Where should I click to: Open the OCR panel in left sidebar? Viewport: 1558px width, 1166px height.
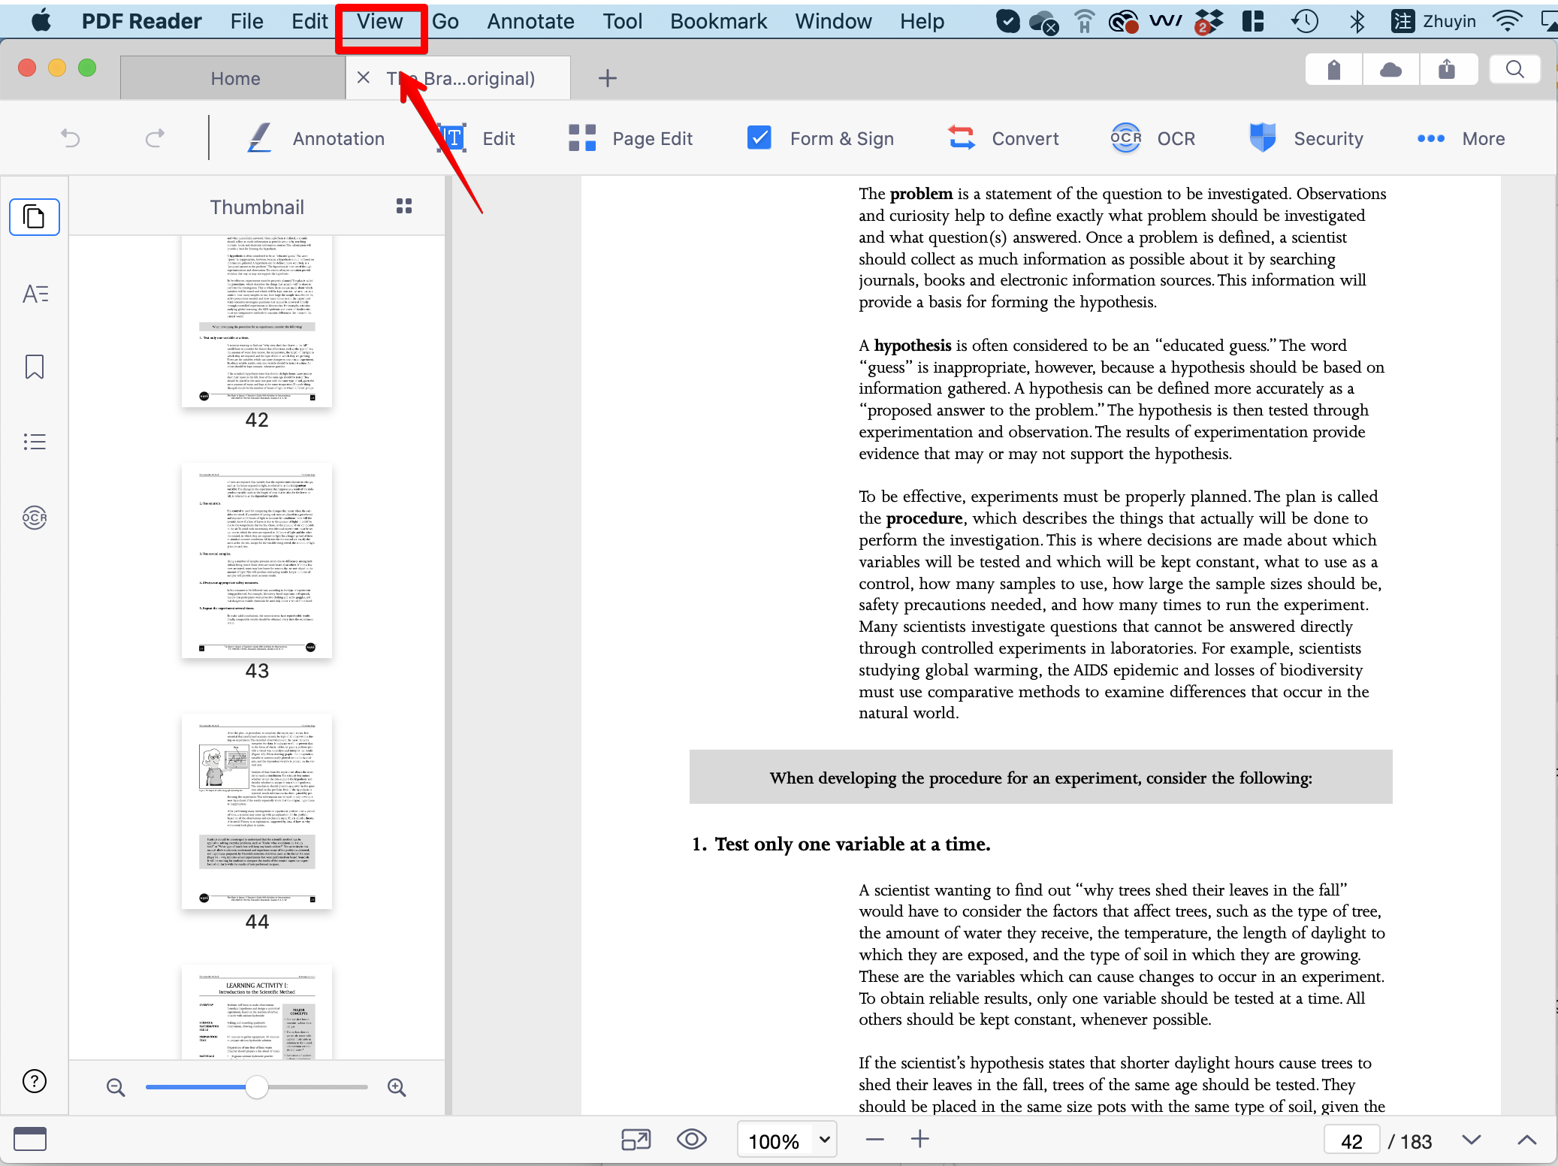click(x=35, y=518)
